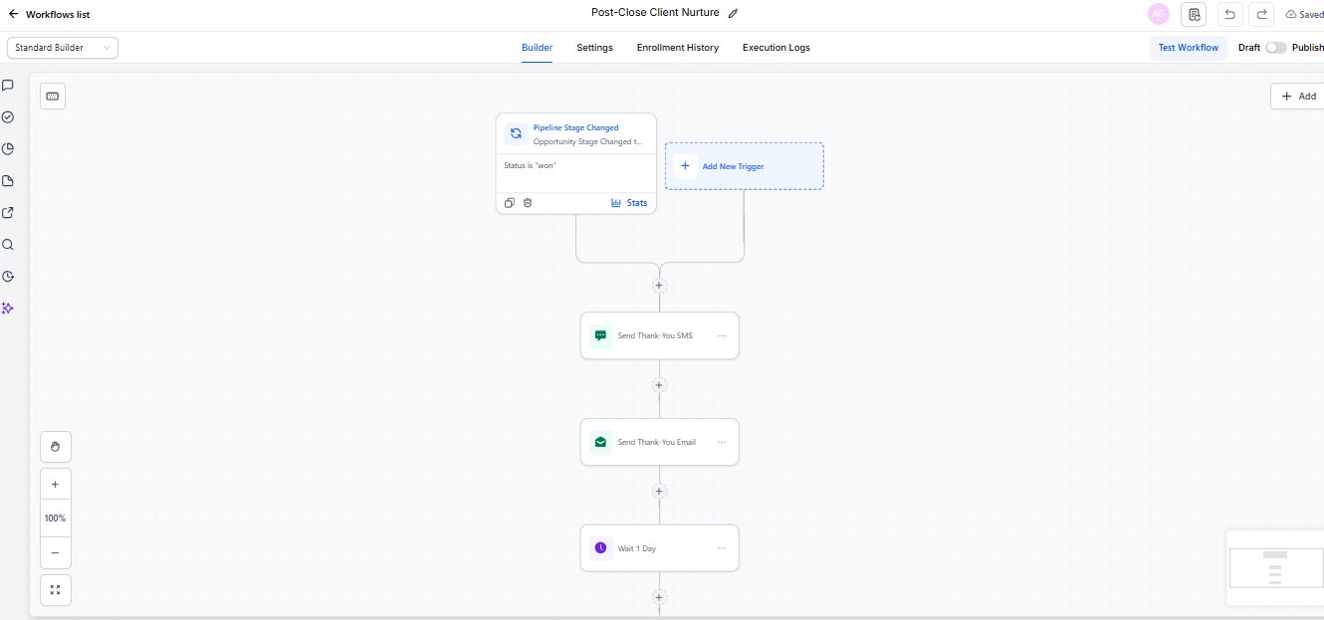Switch to the Builder tab
The width and height of the screenshot is (1324, 620).
[x=537, y=48]
